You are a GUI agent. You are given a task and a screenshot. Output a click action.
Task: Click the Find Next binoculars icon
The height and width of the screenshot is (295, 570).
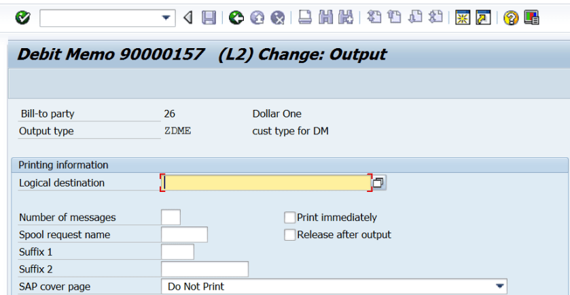point(346,17)
